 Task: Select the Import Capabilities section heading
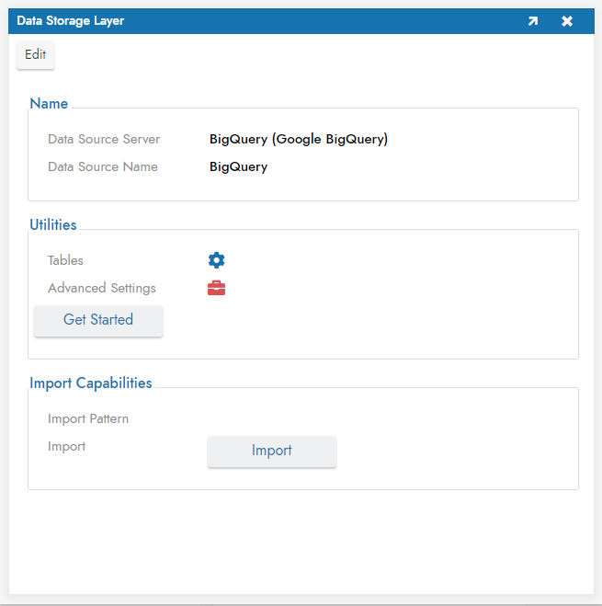tap(91, 383)
